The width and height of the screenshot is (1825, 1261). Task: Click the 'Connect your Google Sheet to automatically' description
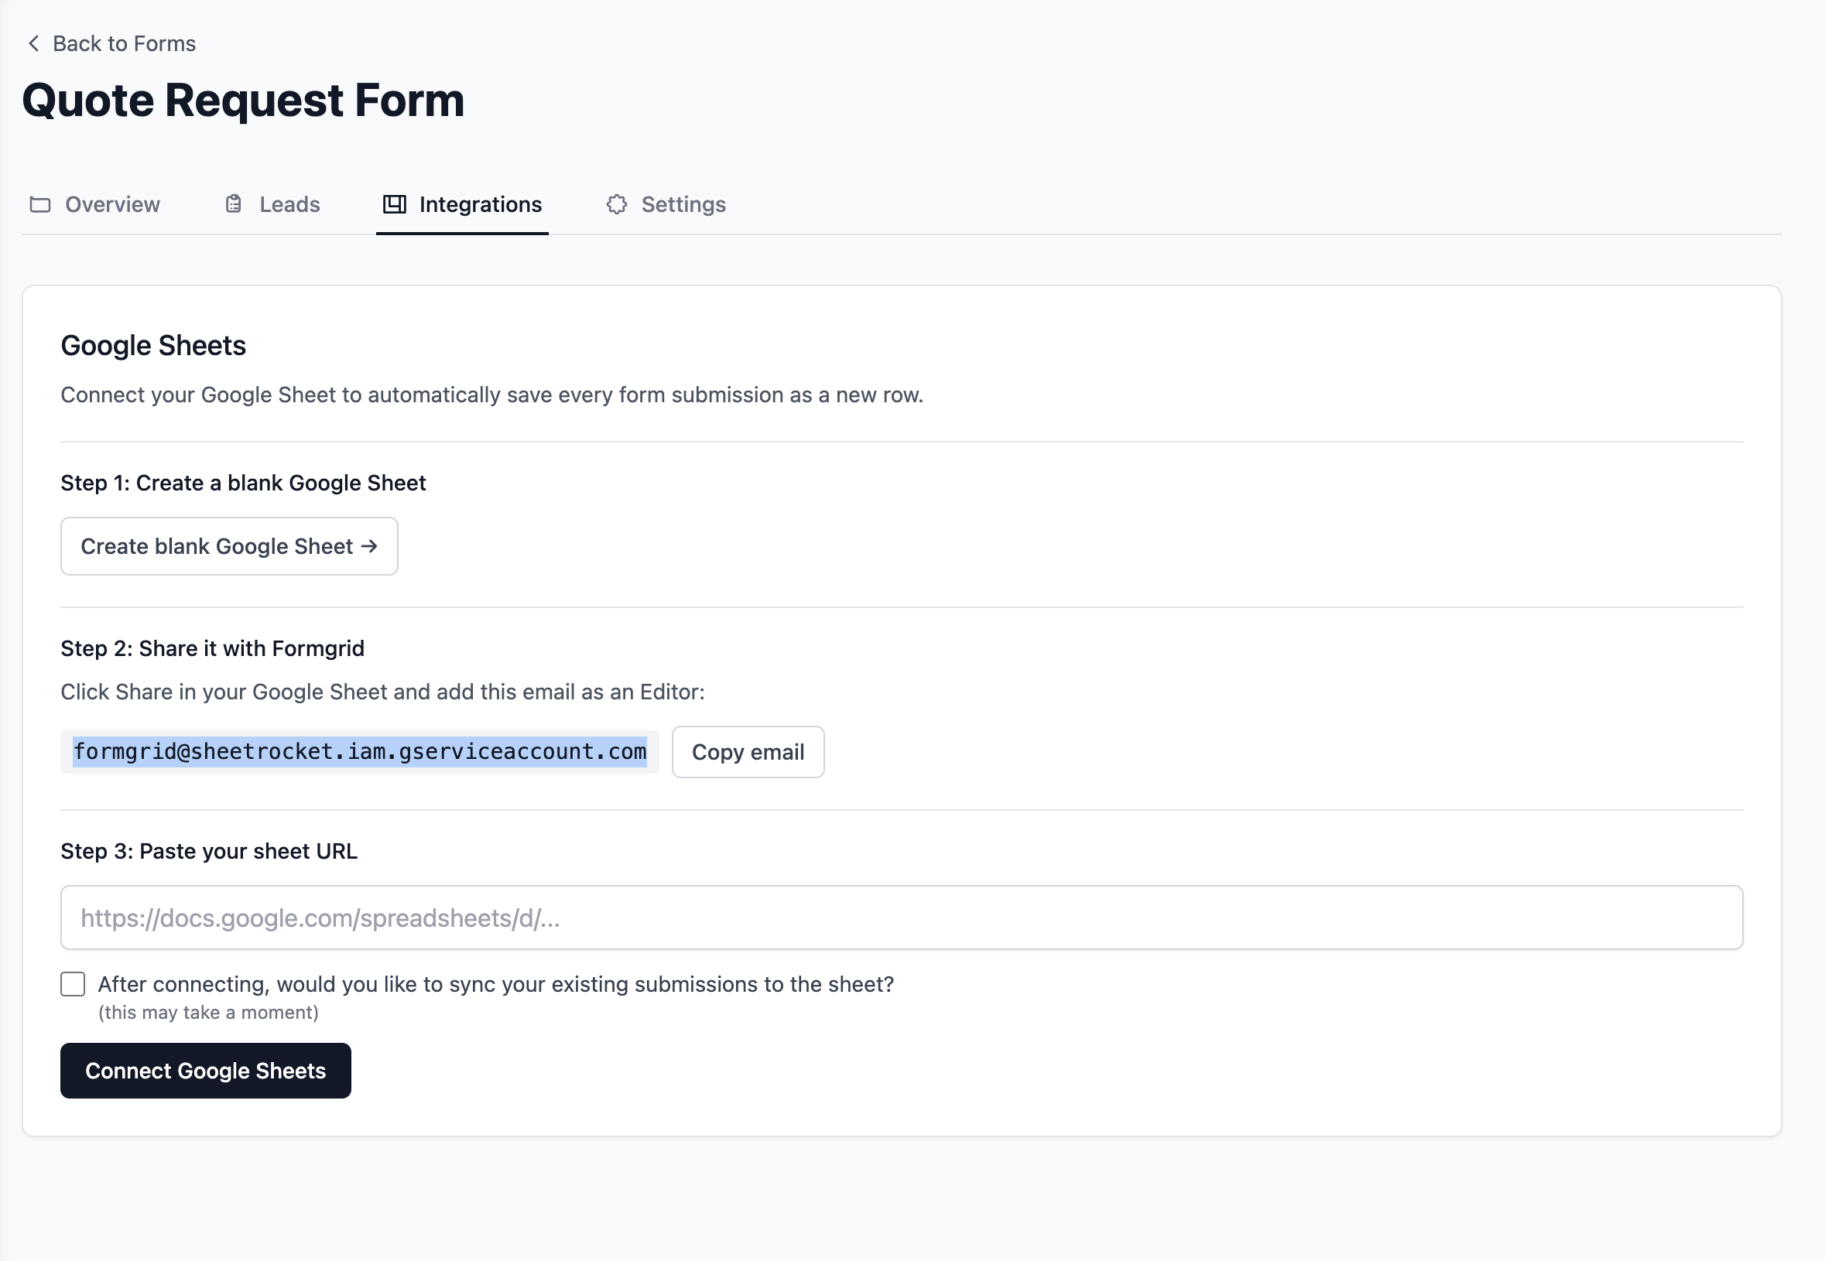coord(491,395)
